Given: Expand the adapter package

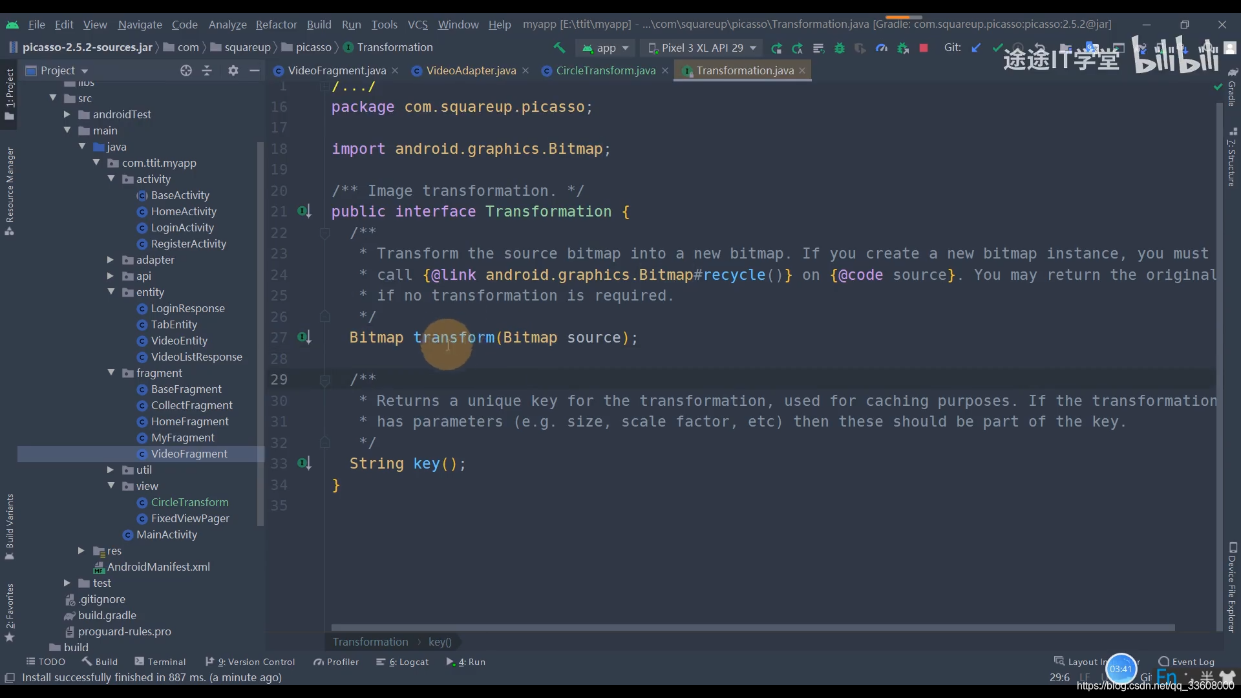Looking at the screenshot, I should click(110, 260).
